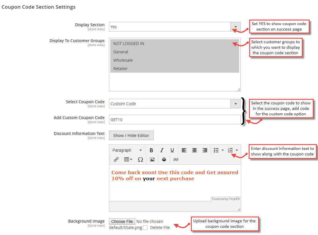Screen dimensions: 318x235
Task: Click the Powered by TinyMCE link
Action: click(x=226, y=199)
